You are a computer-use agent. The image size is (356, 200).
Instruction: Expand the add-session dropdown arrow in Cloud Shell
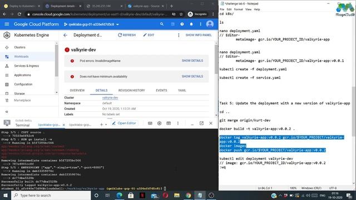point(106,124)
